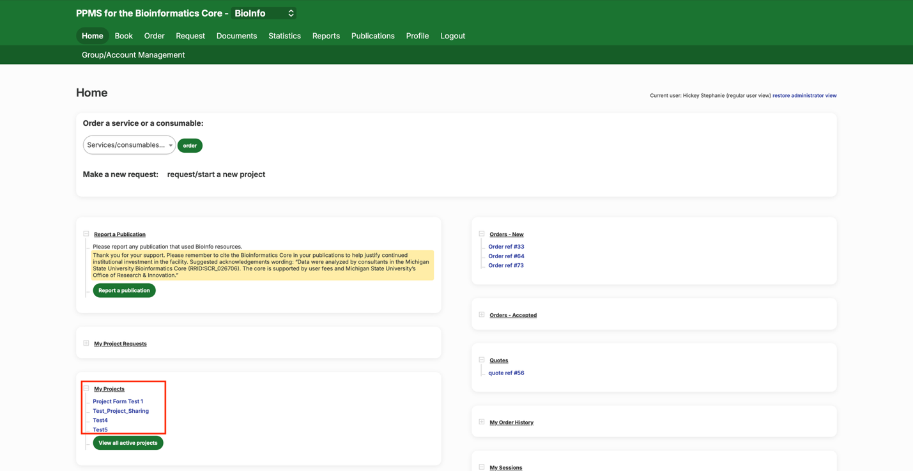Screen dimensions: 913x471
Task: Click the My Project Requests heading
Action: (x=120, y=344)
